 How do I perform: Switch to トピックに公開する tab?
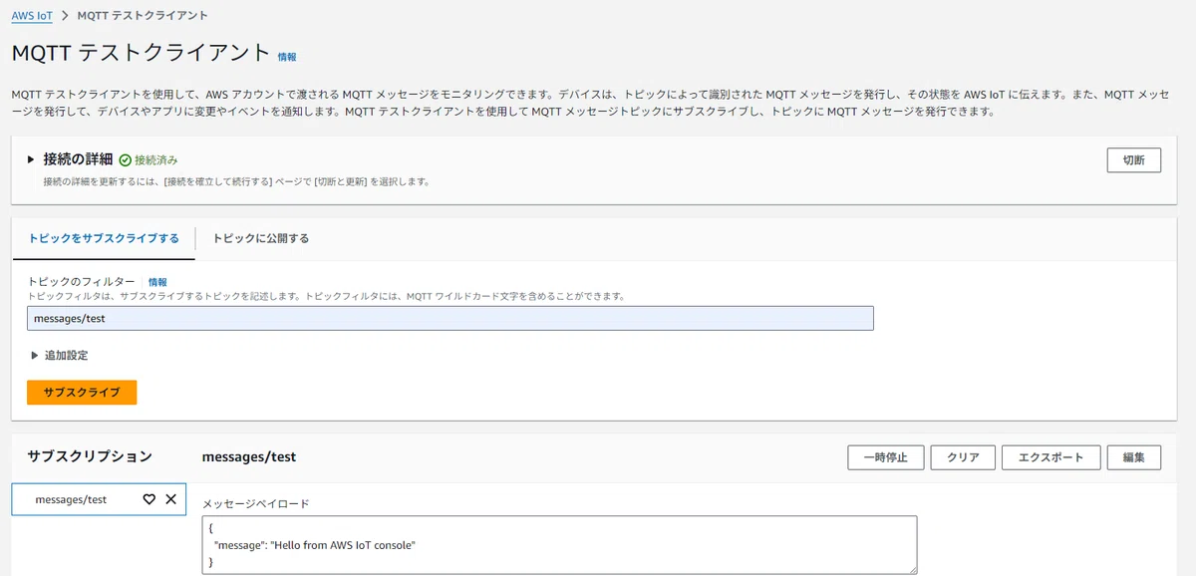coord(260,238)
